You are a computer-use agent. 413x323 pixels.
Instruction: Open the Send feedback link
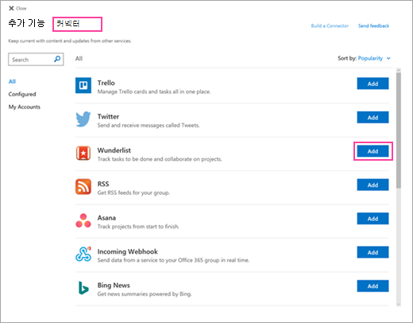[x=373, y=25]
